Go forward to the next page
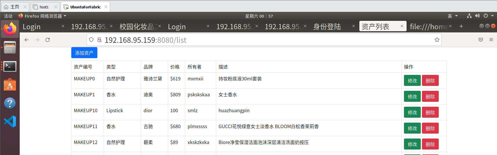The width and height of the screenshot is (497, 155). [37, 40]
